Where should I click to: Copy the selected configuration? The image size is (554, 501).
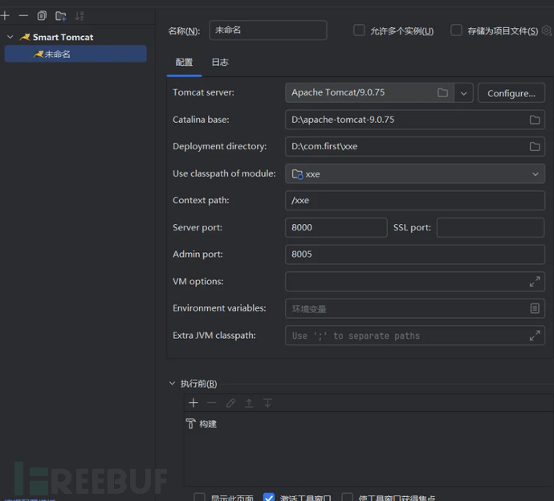pyautogui.click(x=42, y=15)
